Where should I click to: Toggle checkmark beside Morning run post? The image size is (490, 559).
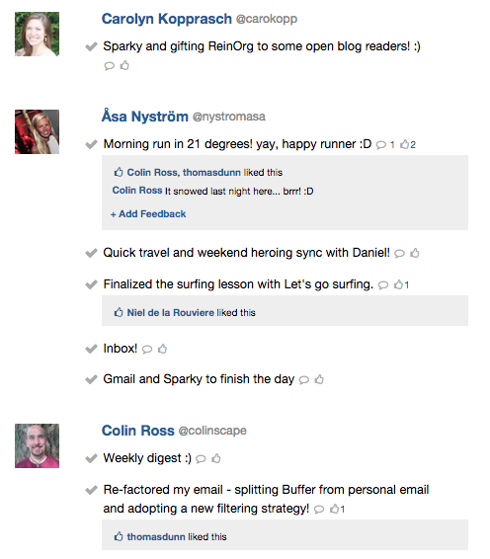91,144
